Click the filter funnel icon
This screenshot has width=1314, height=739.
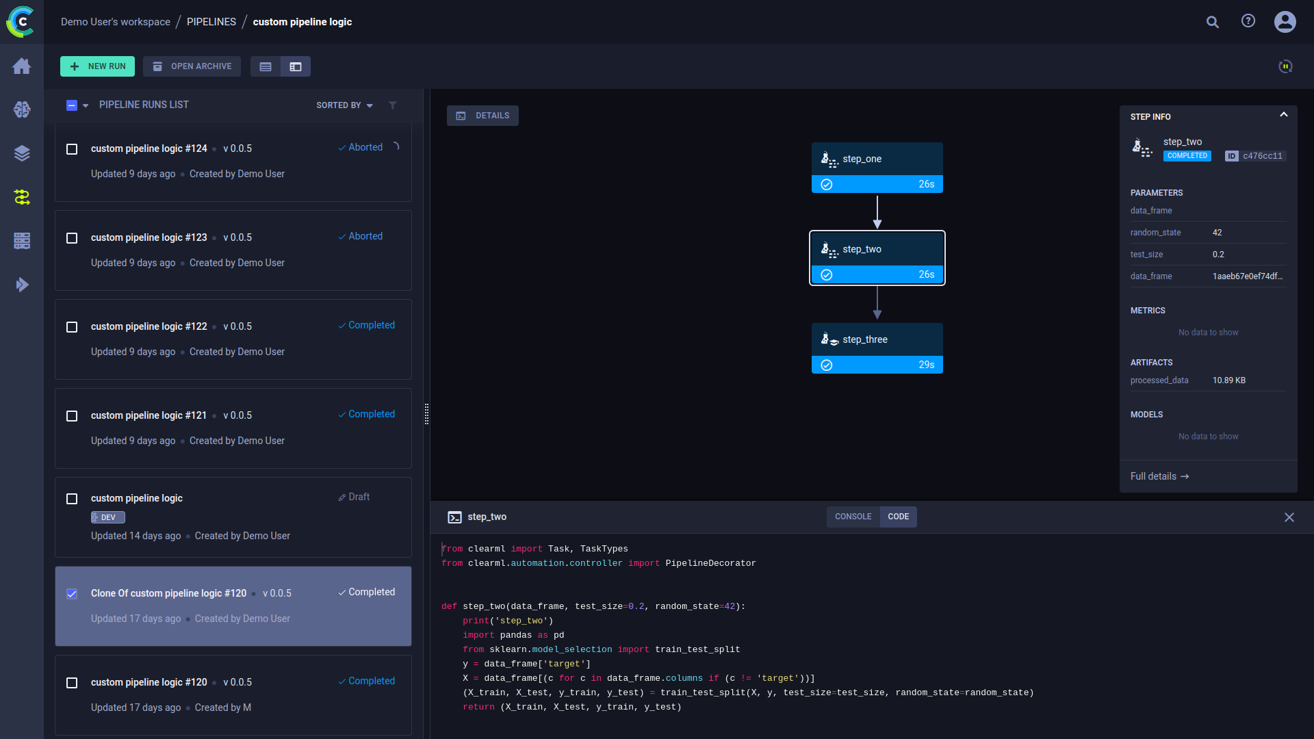[x=393, y=105]
